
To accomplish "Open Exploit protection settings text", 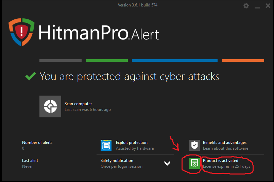I will pos(132,143).
